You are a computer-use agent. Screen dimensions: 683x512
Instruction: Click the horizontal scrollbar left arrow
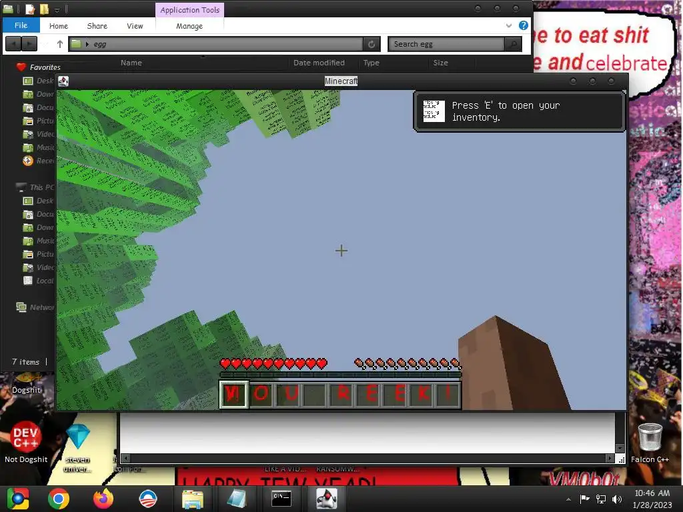[125, 458]
